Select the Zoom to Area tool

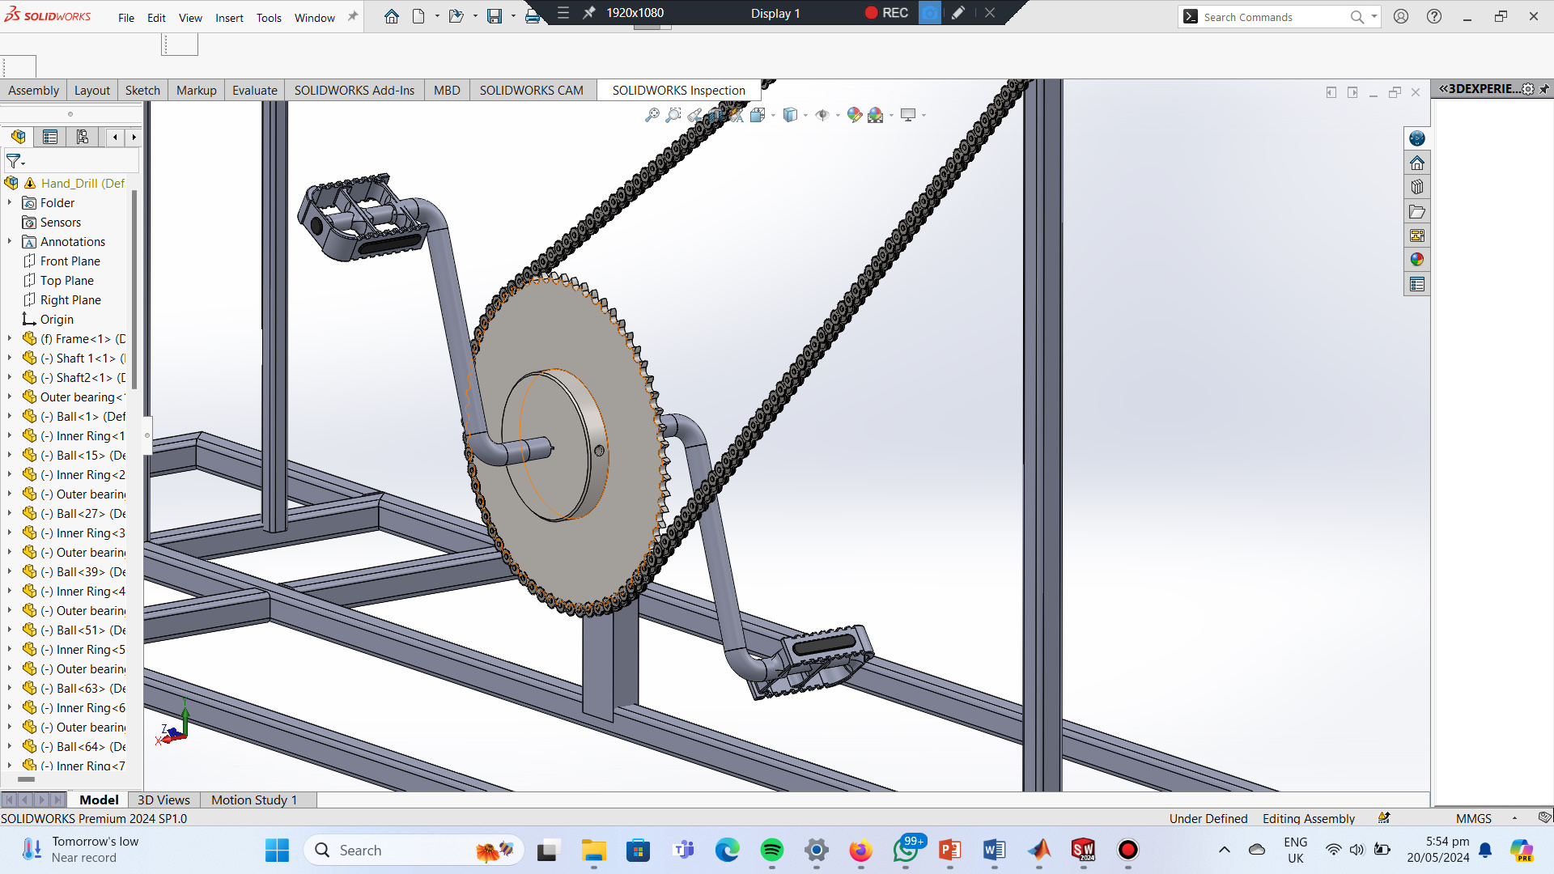pyautogui.click(x=673, y=115)
